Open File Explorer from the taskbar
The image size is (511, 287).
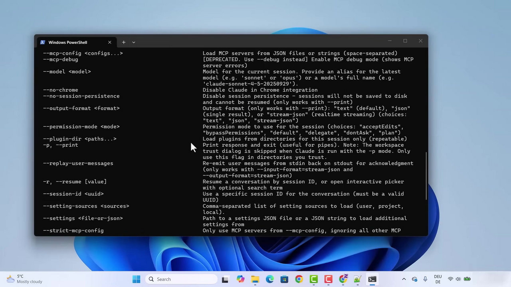(x=255, y=279)
